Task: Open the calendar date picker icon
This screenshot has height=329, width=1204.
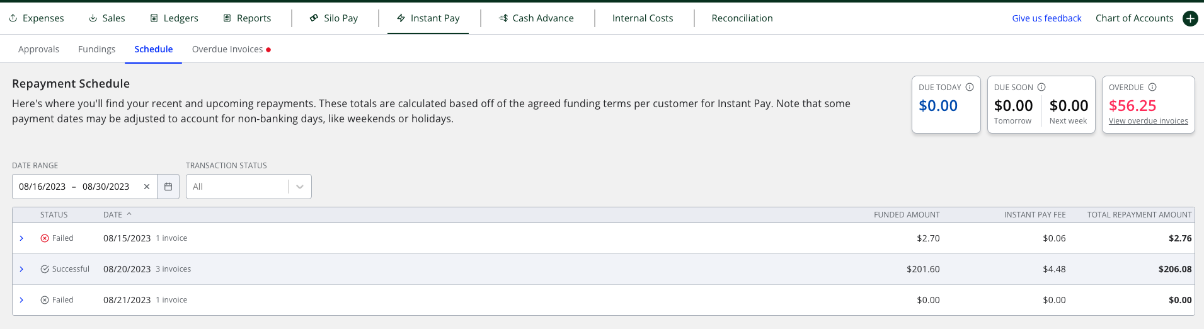Action: point(168,187)
